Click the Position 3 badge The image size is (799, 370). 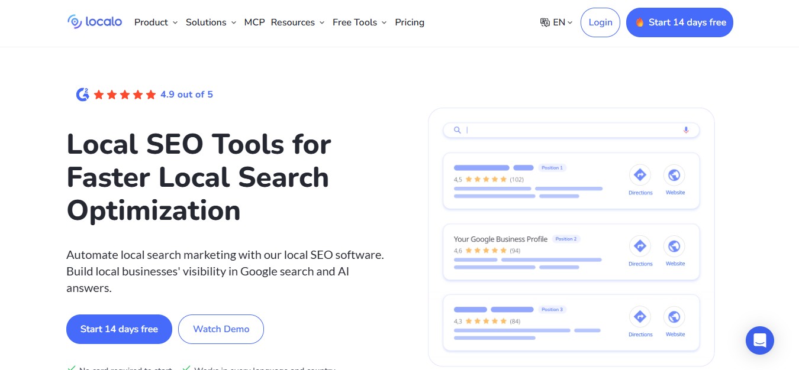pos(552,309)
